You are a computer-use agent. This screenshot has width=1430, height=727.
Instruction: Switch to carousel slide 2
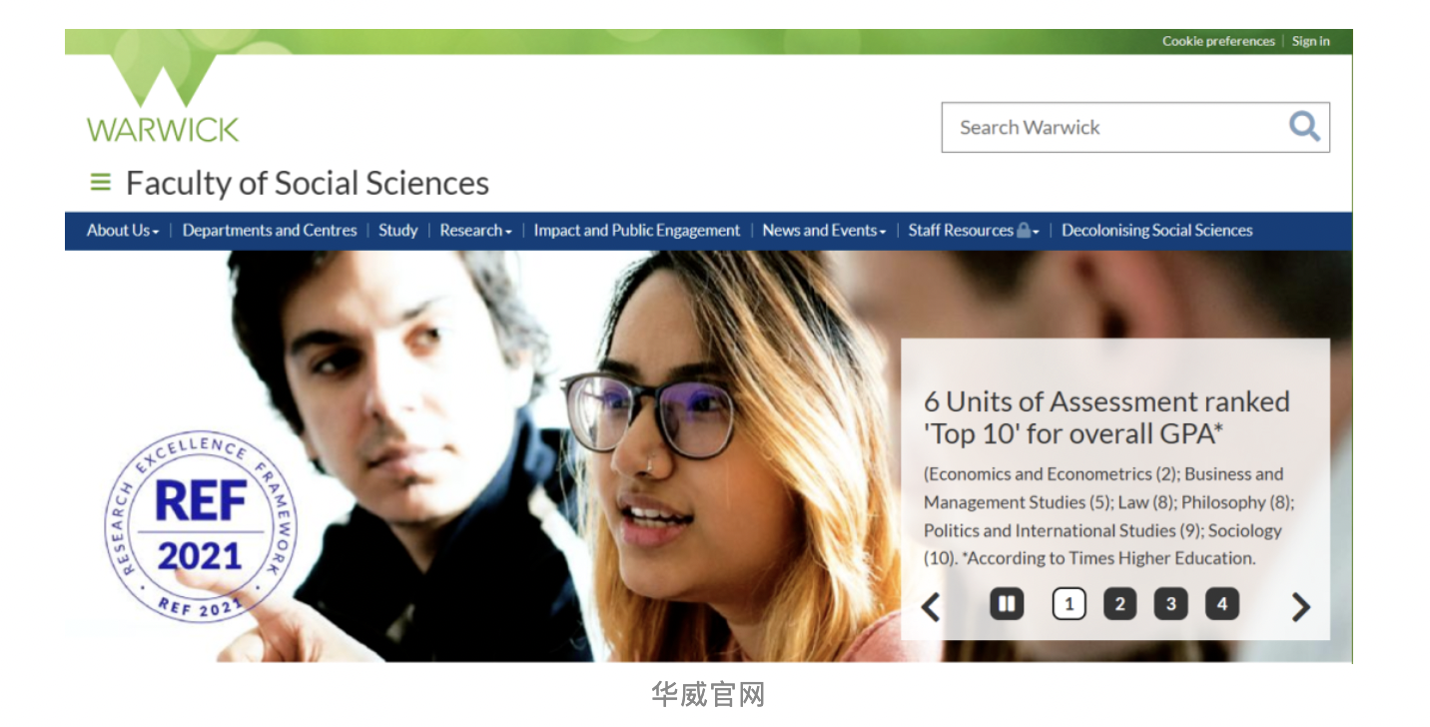(x=1119, y=604)
